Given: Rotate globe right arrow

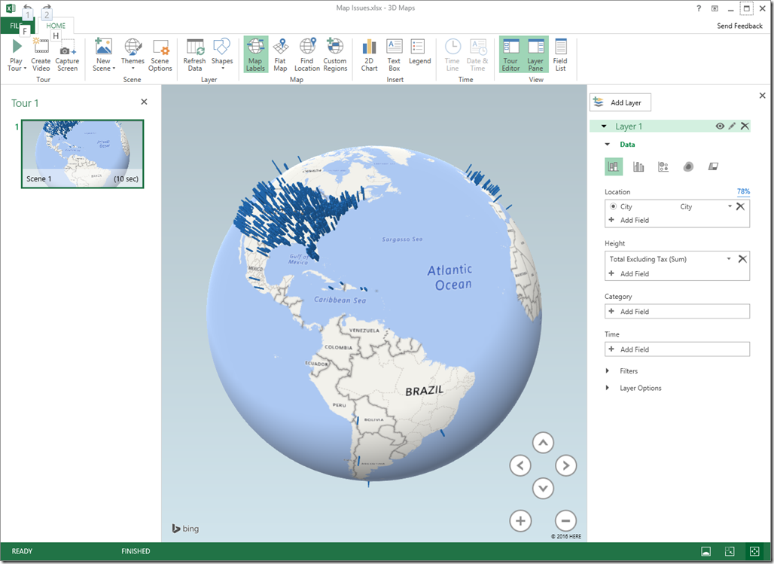Looking at the screenshot, I should point(565,465).
